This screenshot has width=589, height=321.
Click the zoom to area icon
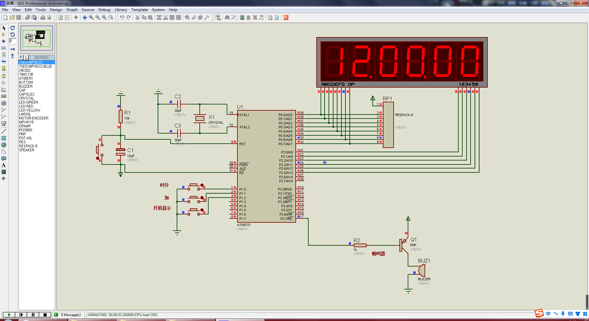pyautogui.click(x=111, y=17)
